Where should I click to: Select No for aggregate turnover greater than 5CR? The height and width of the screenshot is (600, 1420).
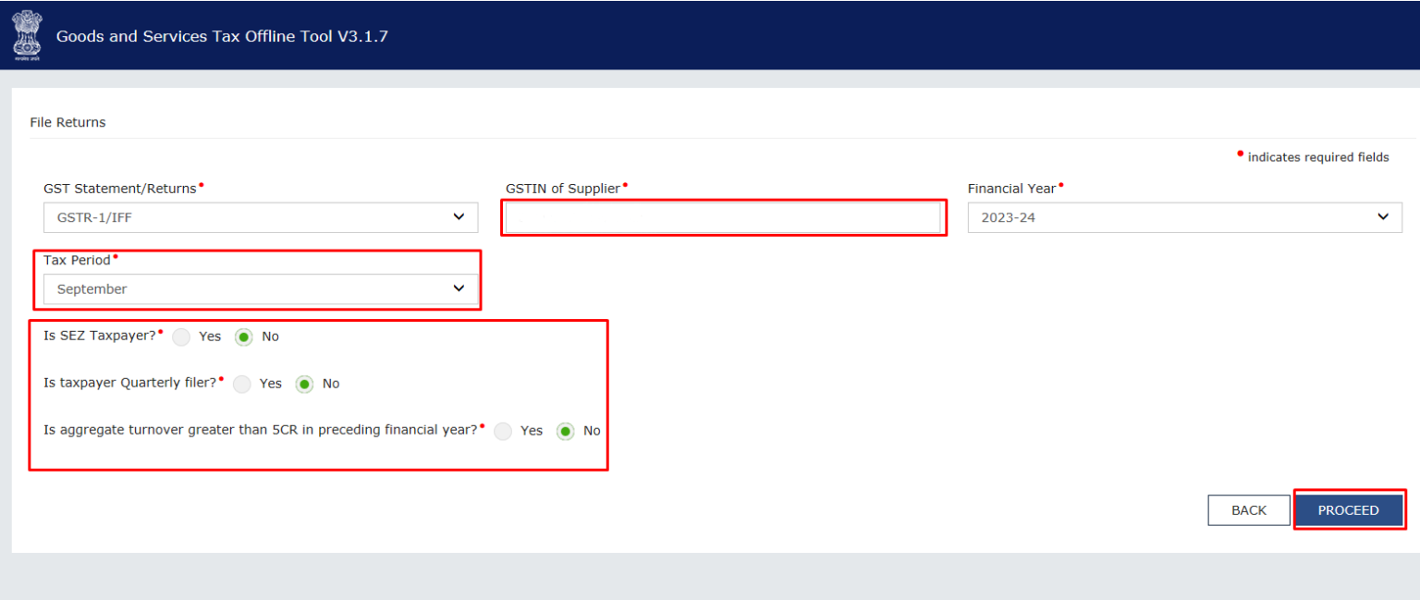pos(565,431)
